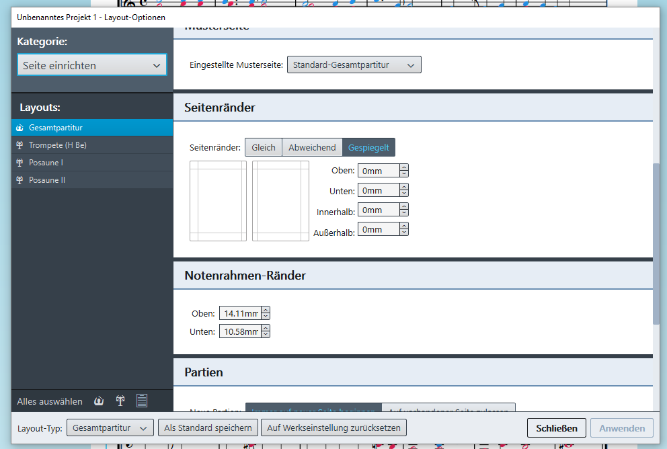Click the Unten page margin field
Viewport: 667px width, 449px height.
(379, 190)
